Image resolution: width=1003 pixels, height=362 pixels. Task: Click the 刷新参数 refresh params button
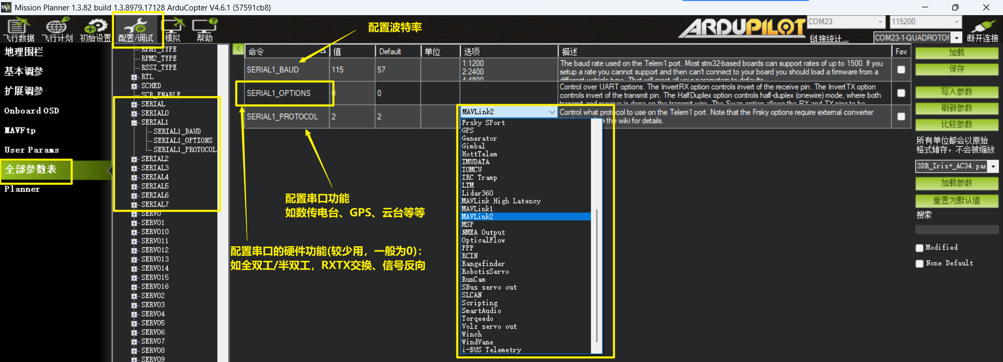click(956, 108)
